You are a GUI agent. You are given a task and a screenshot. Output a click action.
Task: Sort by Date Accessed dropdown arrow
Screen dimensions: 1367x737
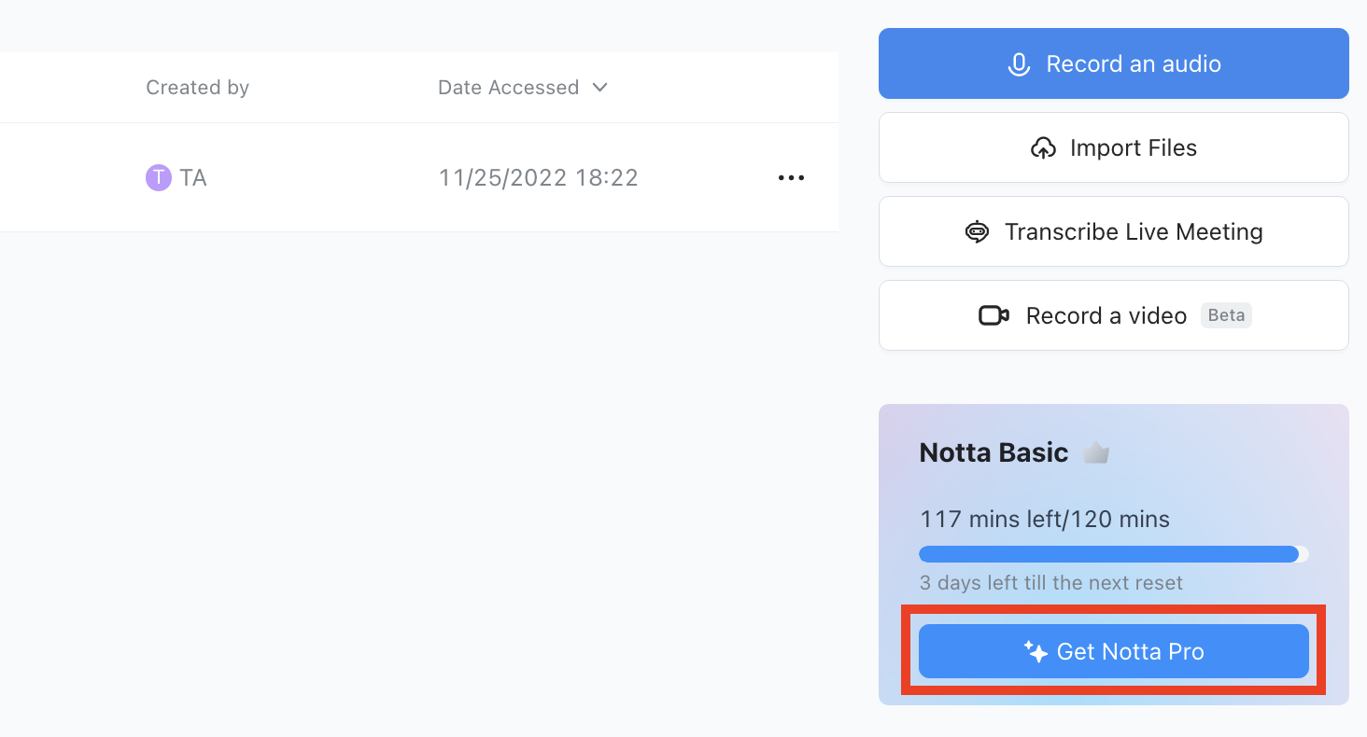pyautogui.click(x=600, y=88)
